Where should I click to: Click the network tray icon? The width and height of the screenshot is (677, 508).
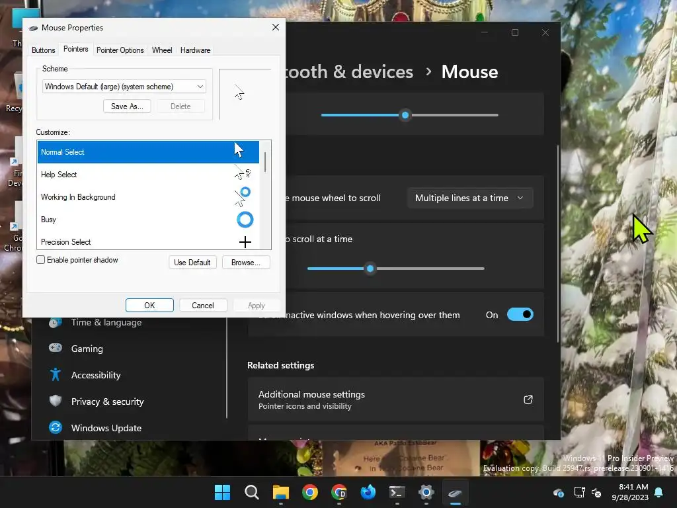coord(579,492)
